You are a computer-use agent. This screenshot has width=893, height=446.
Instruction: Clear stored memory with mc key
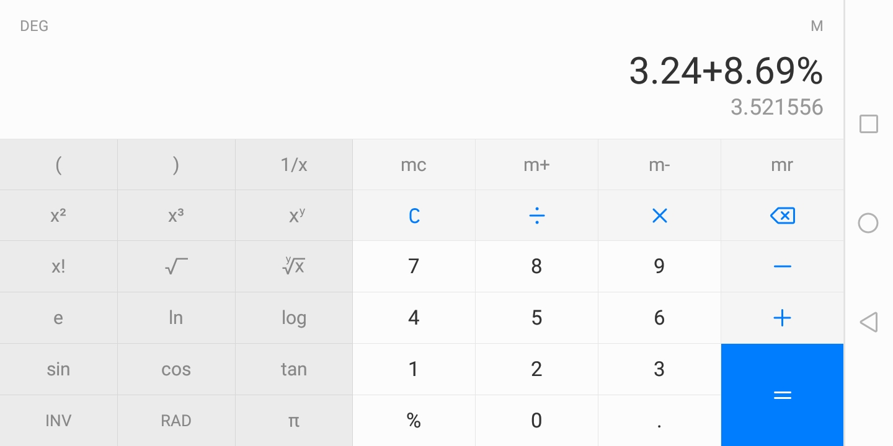[414, 165]
